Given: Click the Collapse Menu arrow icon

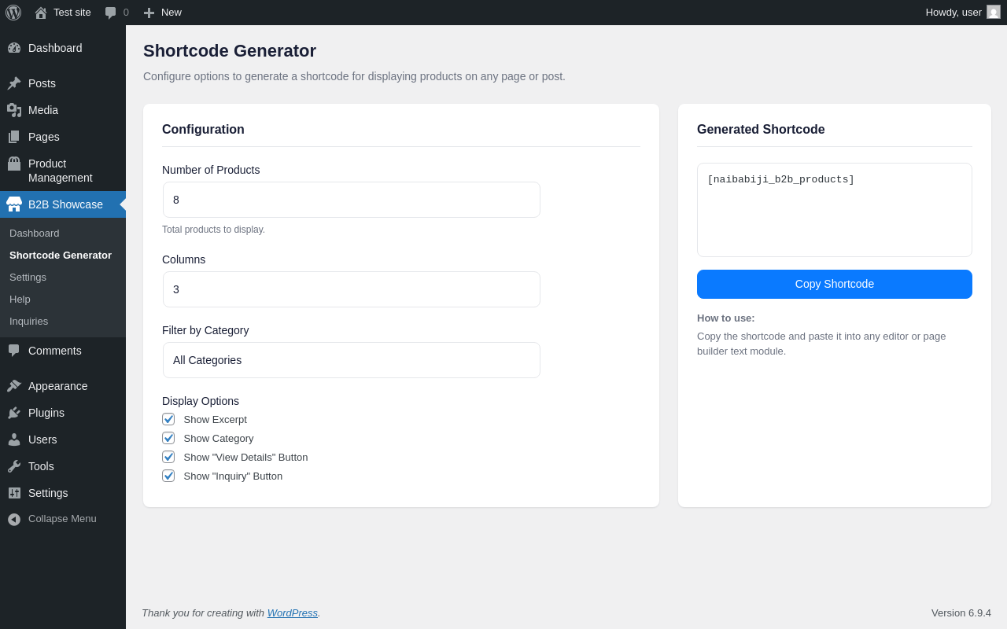Looking at the screenshot, I should [x=14, y=519].
